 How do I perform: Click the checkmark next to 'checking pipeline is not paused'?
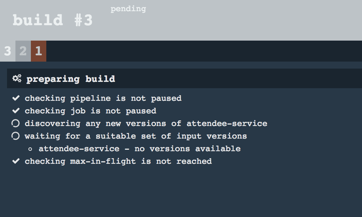coord(15,98)
